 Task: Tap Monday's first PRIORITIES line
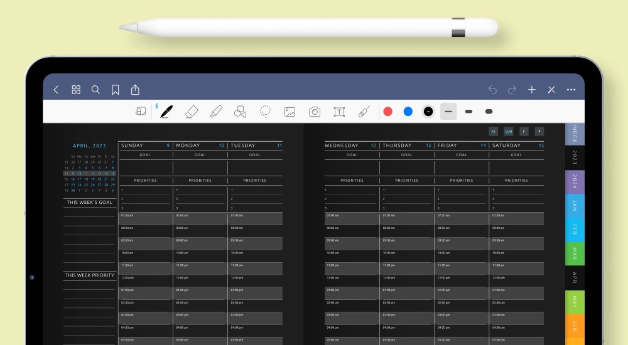click(x=200, y=190)
